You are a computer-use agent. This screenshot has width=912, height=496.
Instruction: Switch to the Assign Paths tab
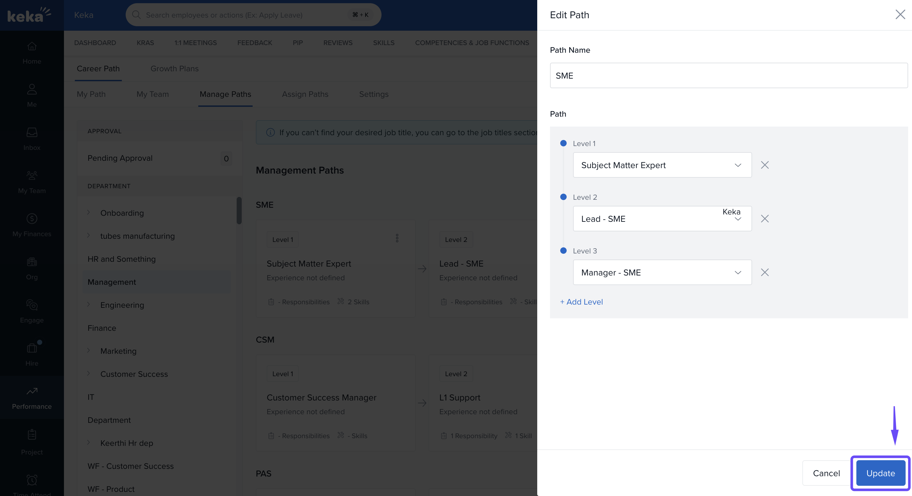305,94
